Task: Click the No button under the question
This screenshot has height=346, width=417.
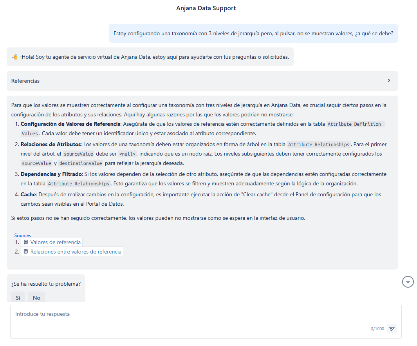Action: 36,297
